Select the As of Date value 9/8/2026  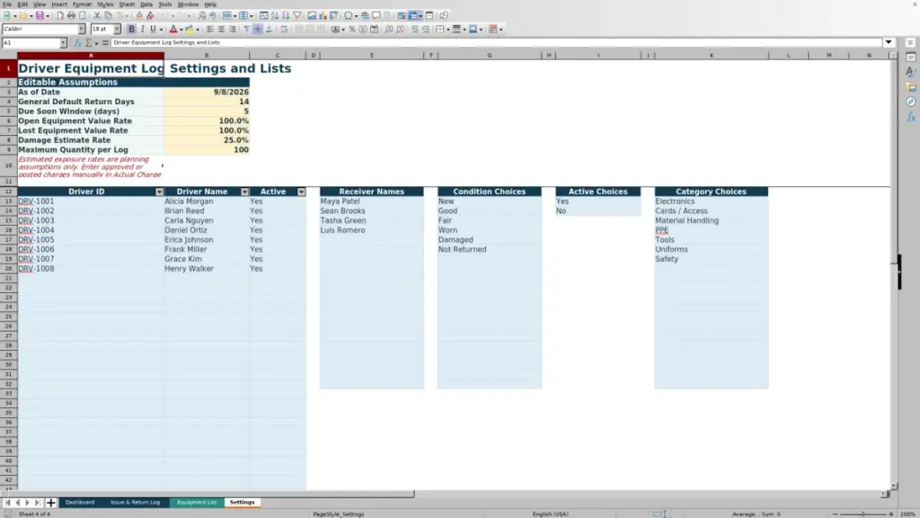click(x=207, y=93)
